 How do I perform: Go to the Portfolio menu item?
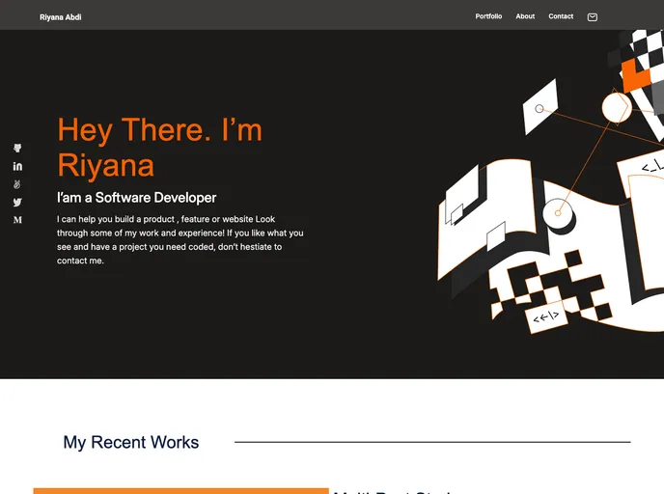coord(488,16)
